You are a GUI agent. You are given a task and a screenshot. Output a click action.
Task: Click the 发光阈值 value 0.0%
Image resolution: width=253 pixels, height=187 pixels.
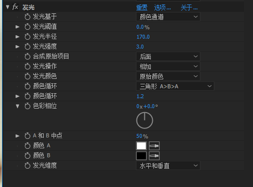143,27
